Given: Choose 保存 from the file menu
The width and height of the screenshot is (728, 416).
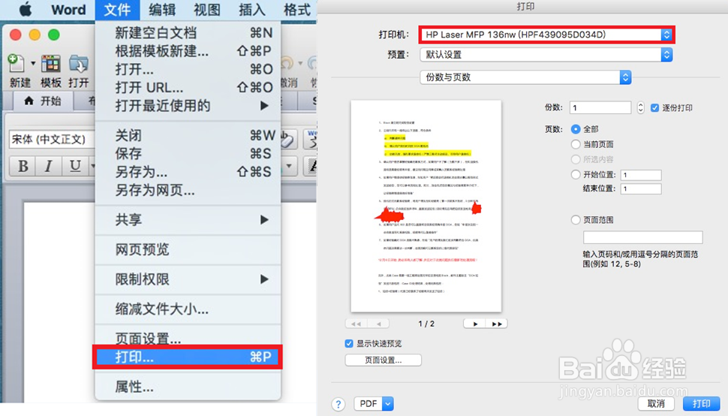Looking at the screenshot, I should pyautogui.click(x=188, y=154).
